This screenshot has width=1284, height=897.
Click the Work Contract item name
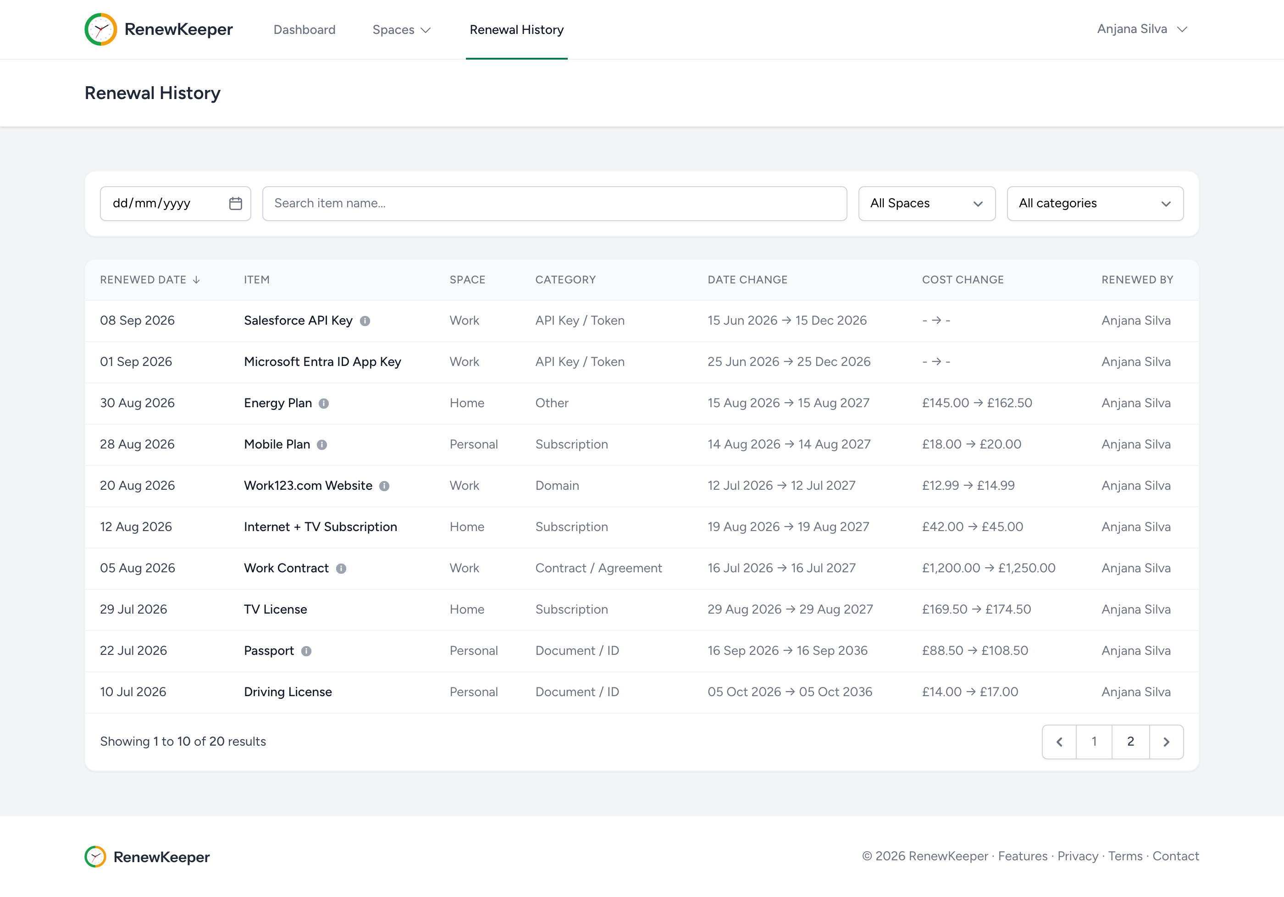tap(286, 569)
